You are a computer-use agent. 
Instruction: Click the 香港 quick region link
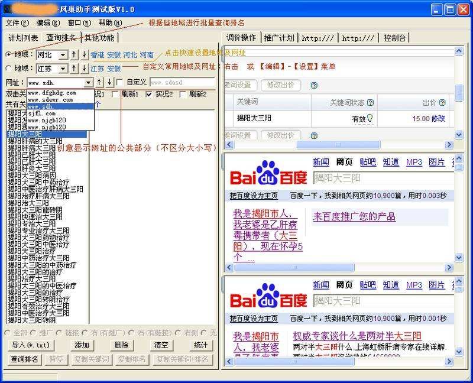[x=98, y=55]
